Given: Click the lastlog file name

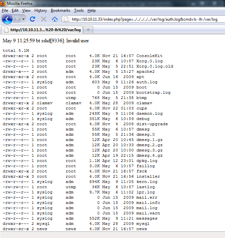Looking at the screenshot, I should 145,187.
